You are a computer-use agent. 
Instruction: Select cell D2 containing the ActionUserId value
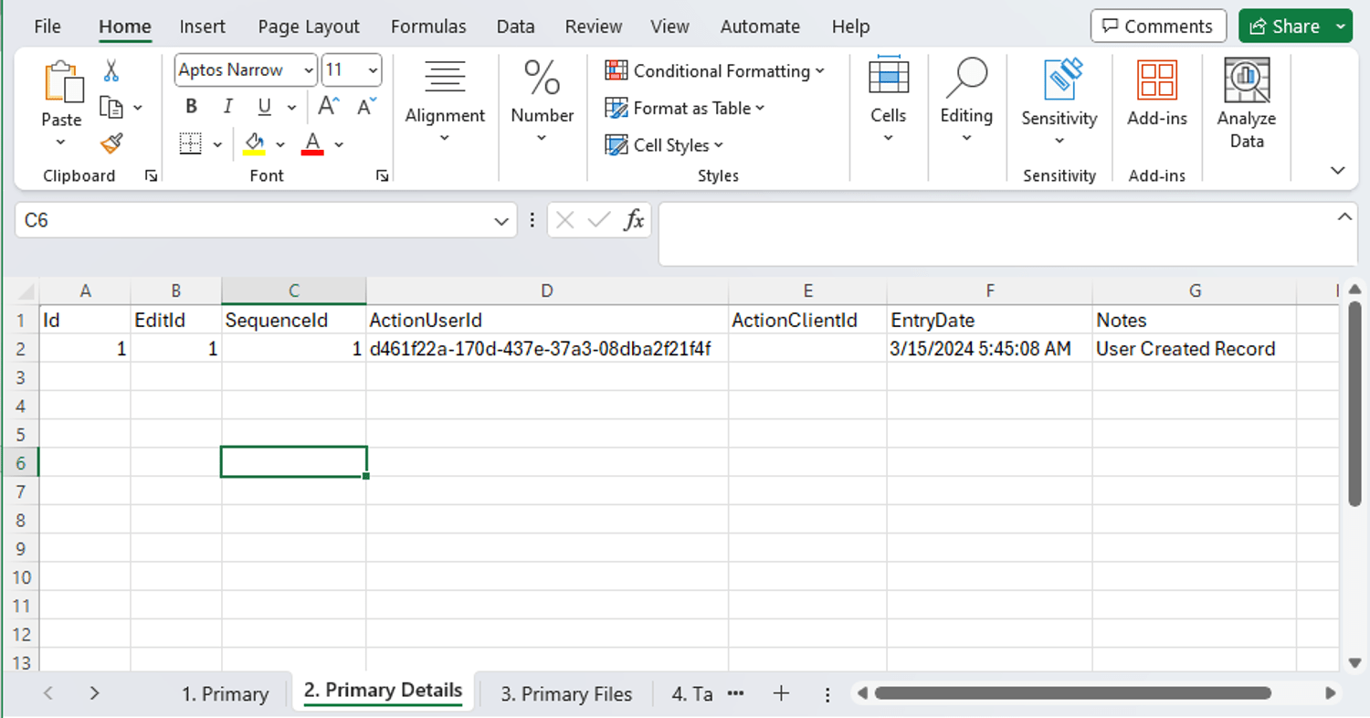[x=546, y=348]
